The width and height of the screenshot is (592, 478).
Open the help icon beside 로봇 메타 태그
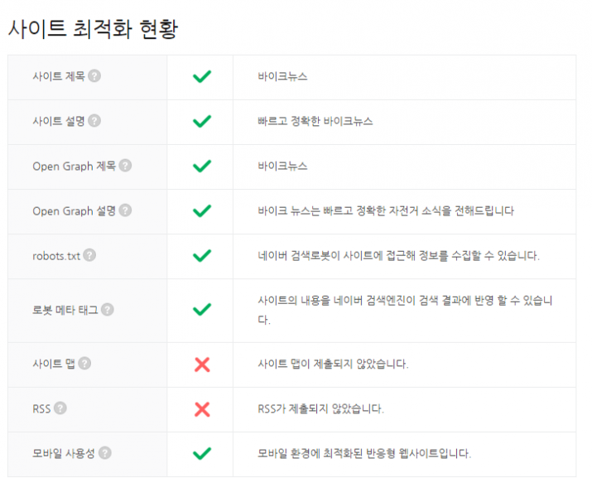point(108,310)
